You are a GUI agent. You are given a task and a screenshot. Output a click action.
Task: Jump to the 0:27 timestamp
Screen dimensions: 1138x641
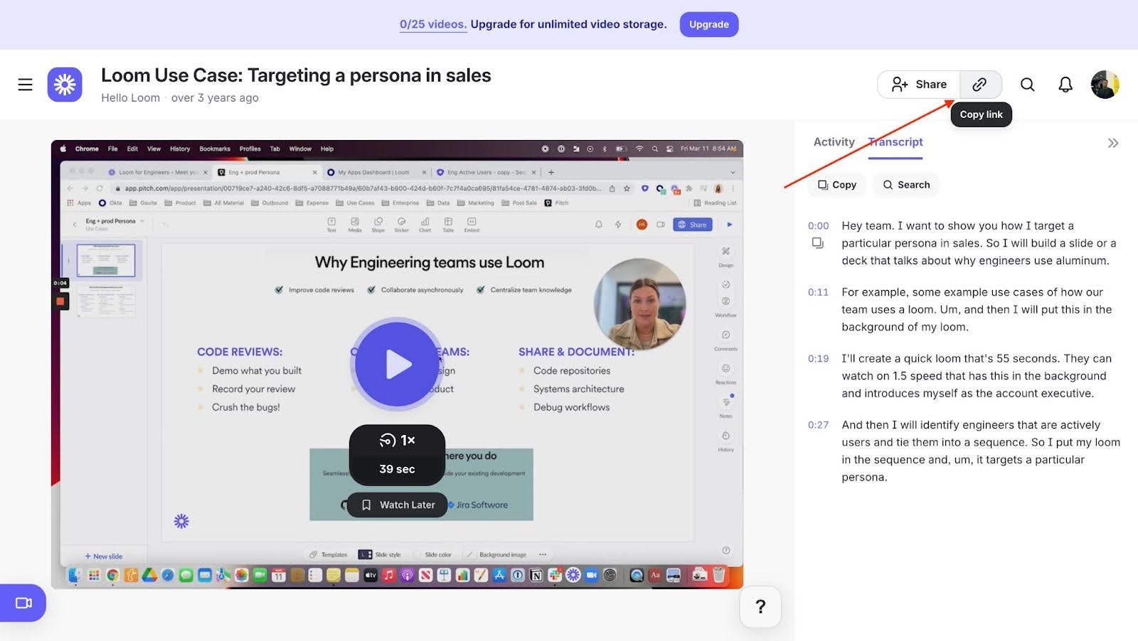click(x=819, y=425)
